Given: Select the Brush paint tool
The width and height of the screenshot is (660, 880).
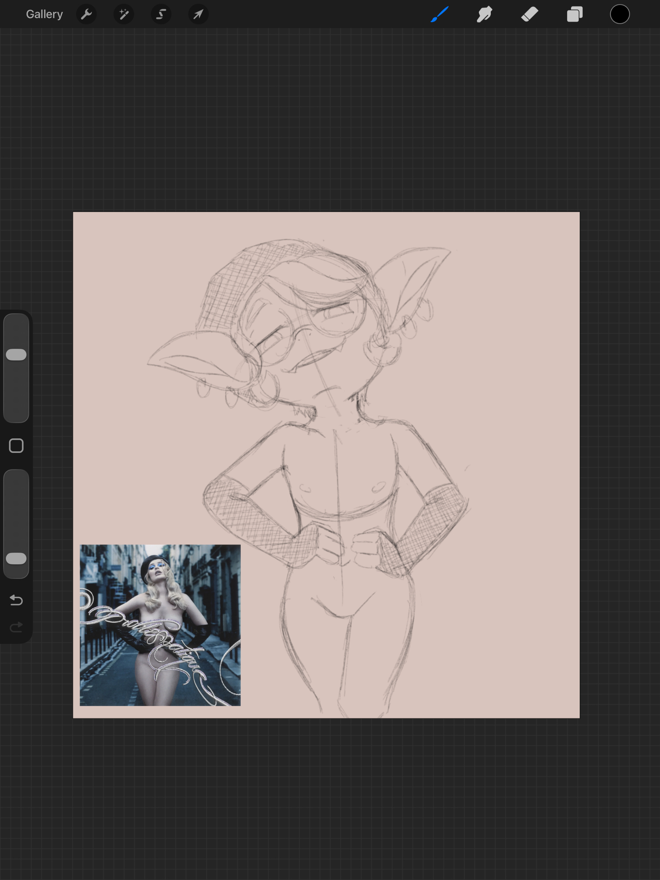Looking at the screenshot, I should 440,15.
